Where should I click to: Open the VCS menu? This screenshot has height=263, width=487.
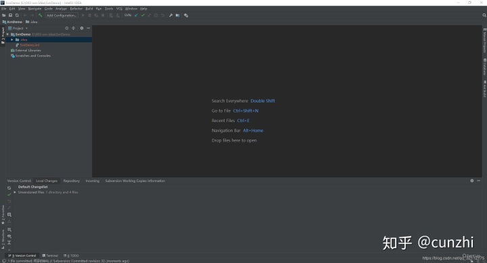(119, 9)
